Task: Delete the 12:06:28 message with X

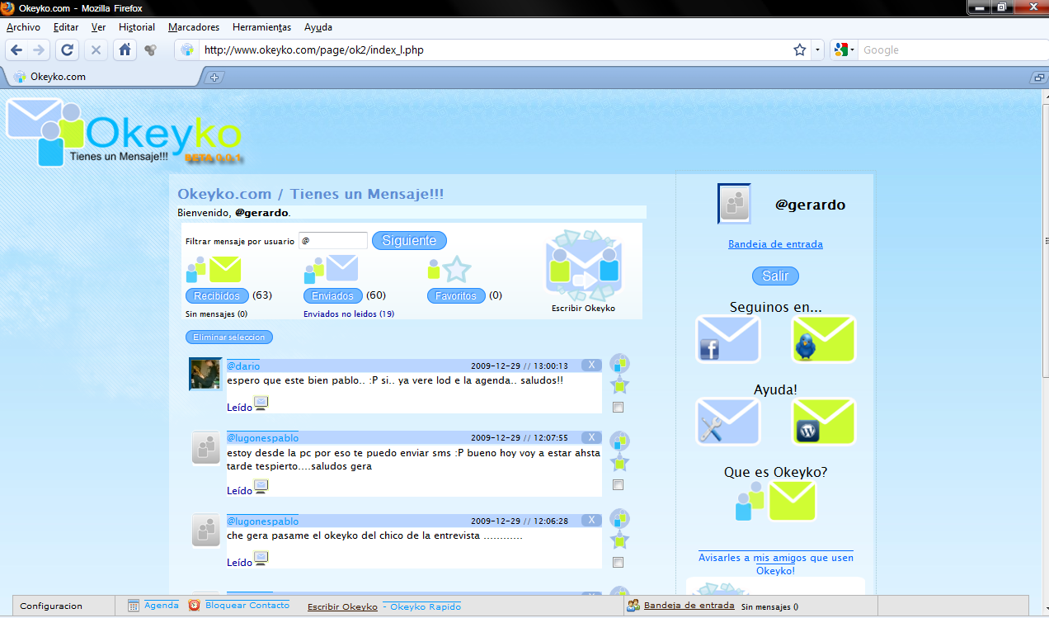Action: (591, 521)
